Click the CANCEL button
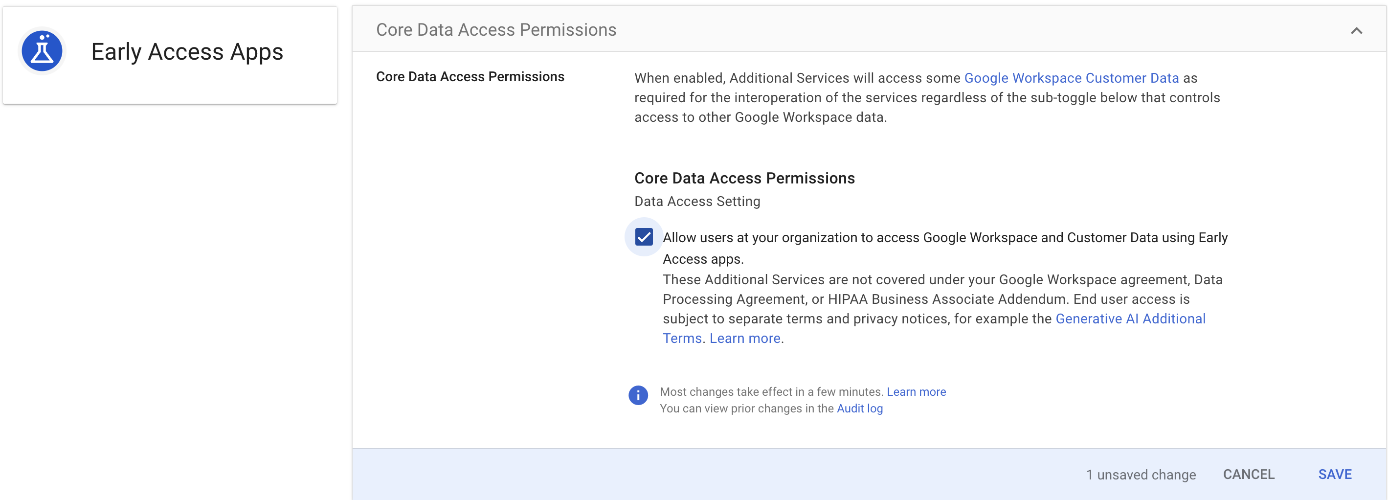 click(1249, 474)
